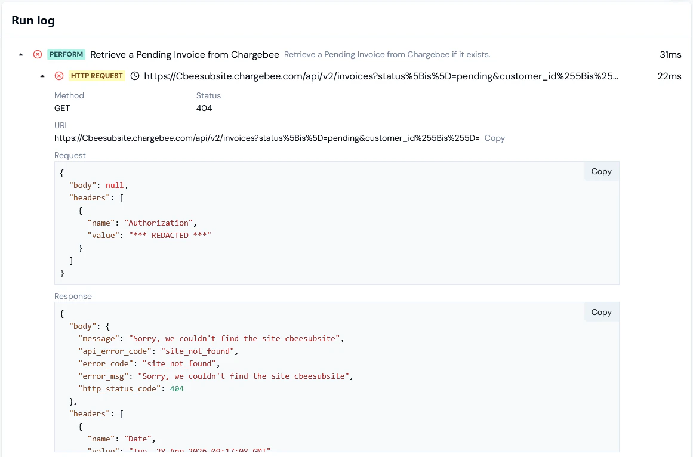Click the '"error_msg"' line in the Response
The image size is (693, 457).
215,376
